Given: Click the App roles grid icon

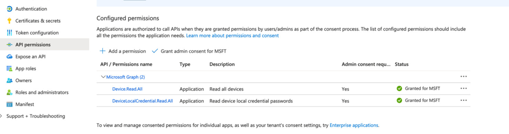Looking at the screenshot, I should click(x=9, y=68).
